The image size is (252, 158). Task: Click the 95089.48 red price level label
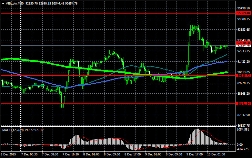click(x=244, y=13)
